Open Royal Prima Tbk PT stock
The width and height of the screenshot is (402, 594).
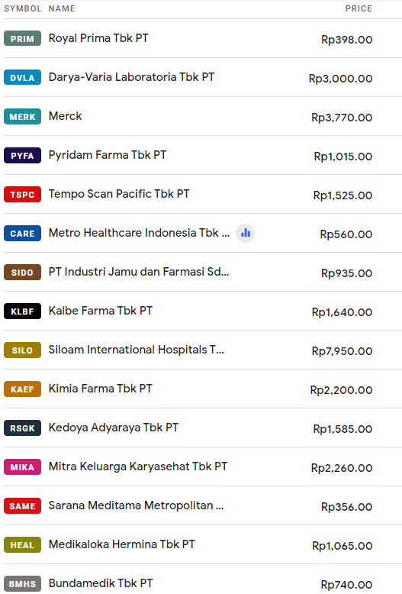tap(98, 38)
